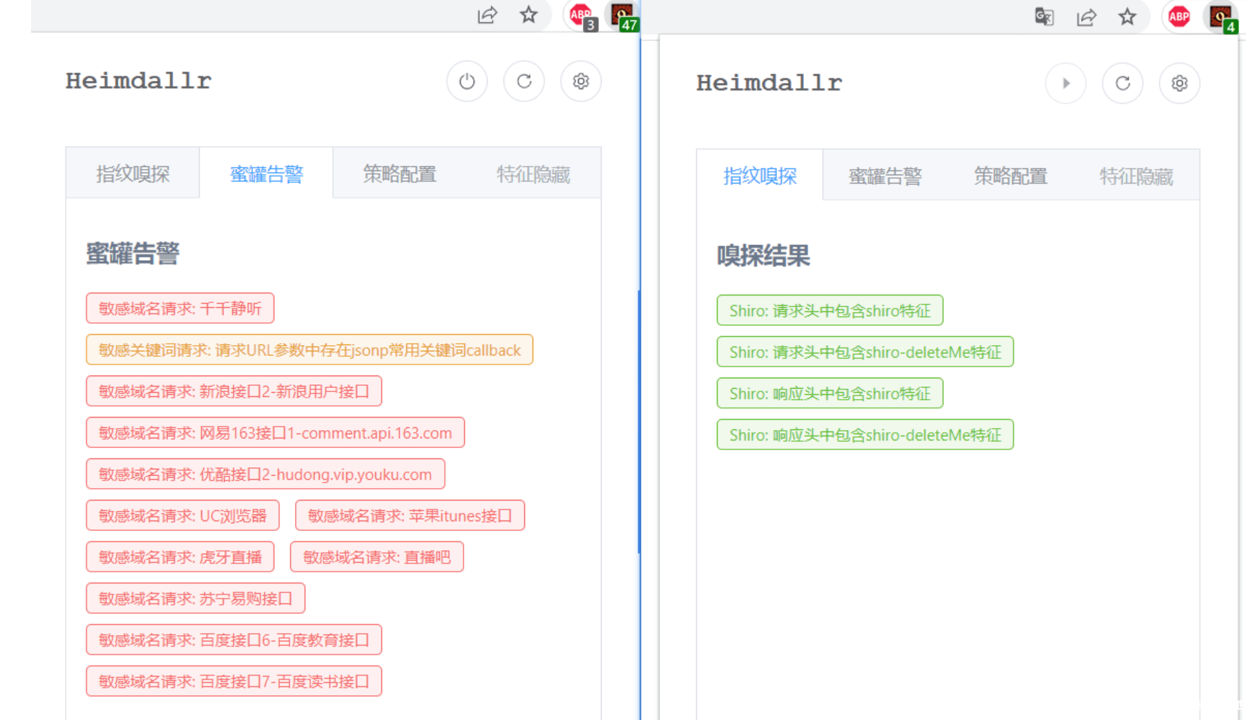Open Adblock Plus extension showing badge 3

pyautogui.click(x=581, y=15)
